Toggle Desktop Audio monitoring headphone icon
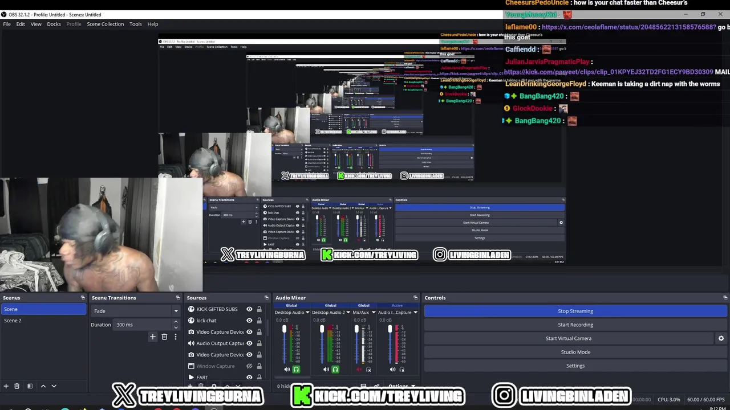 pos(296,370)
